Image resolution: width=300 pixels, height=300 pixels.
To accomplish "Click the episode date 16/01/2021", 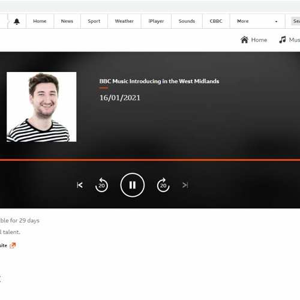I will [x=120, y=98].
